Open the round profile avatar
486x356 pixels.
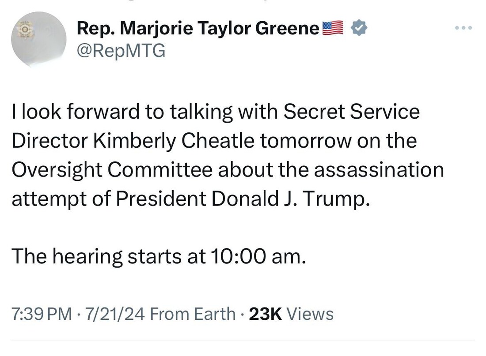tap(39, 40)
